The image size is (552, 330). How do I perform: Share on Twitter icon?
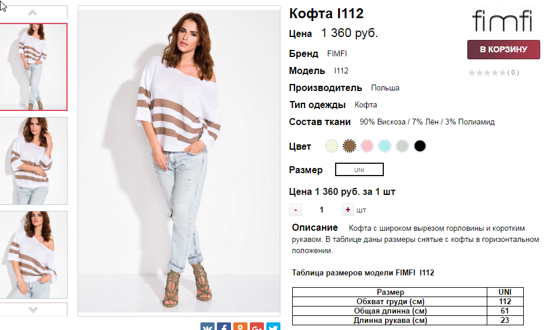coord(273,326)
